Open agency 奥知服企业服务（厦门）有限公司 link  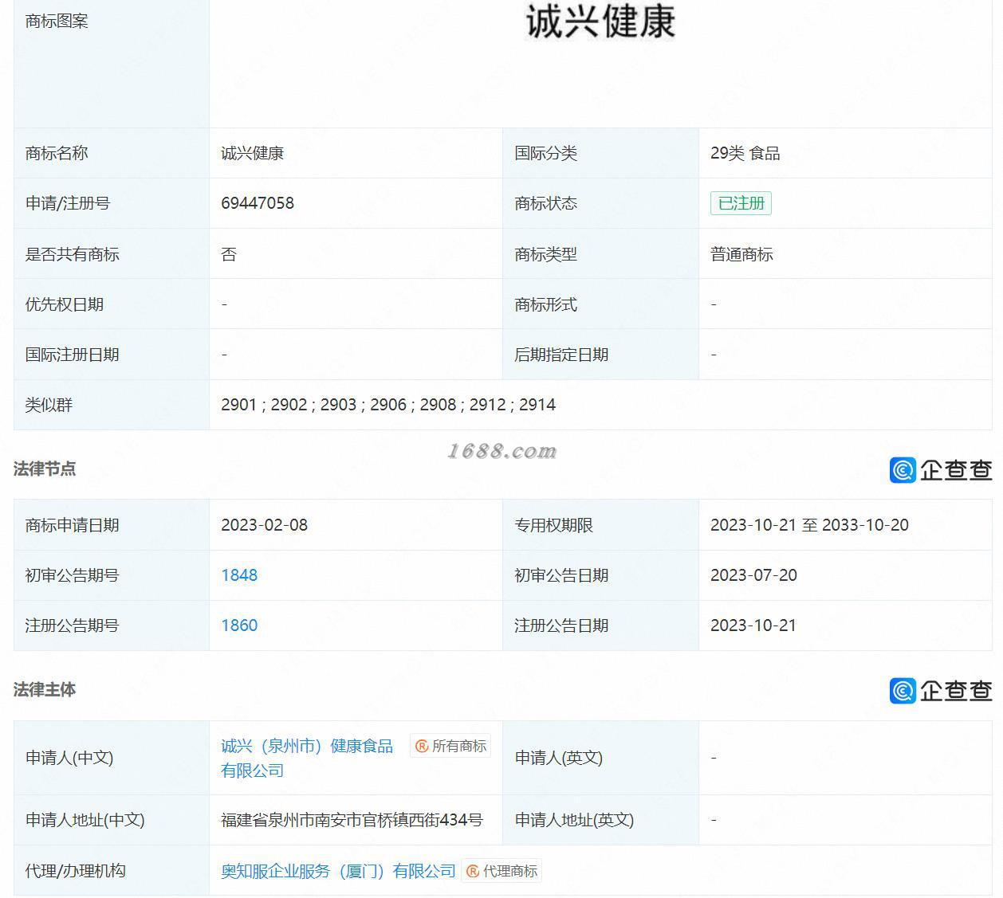338,871
